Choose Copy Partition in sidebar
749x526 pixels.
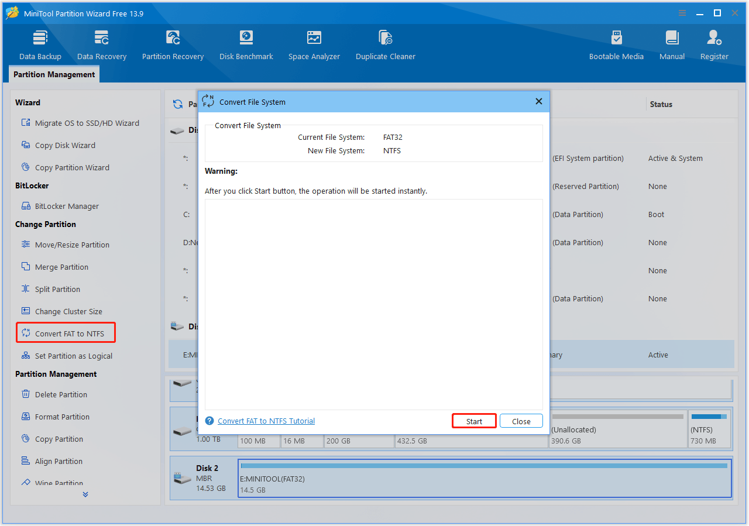click(51, 439)
